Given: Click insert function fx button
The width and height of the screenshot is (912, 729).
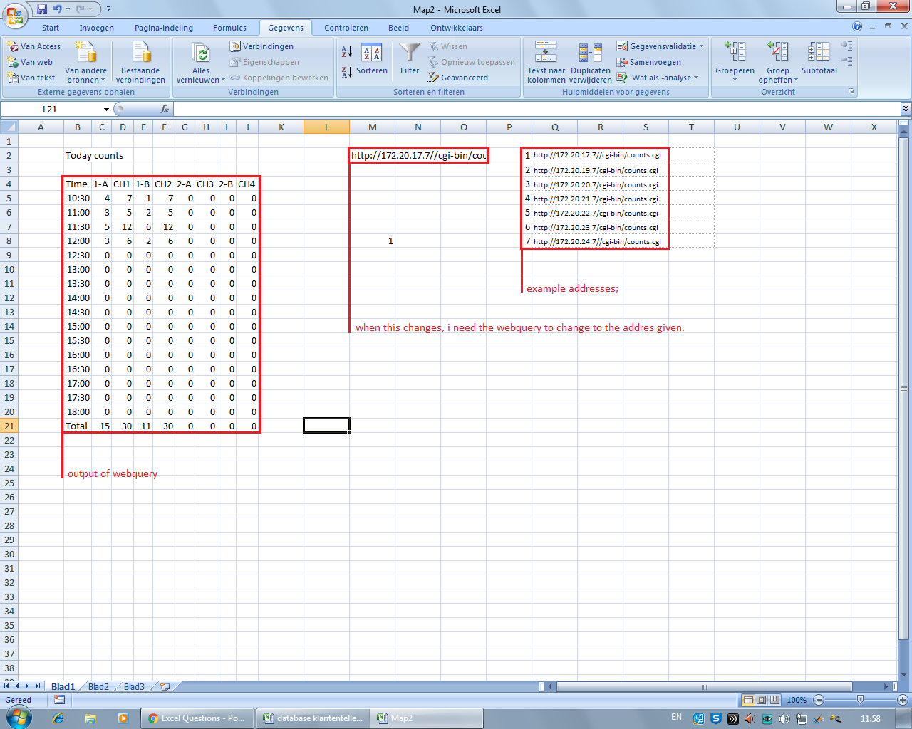Looking at the screenshot, I should click(x=165, y=109).
